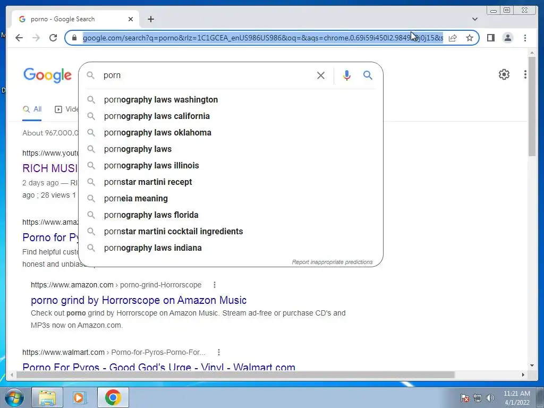Screen dimensions: 544x408
Task: Open Action Center flag in tray
Action: [465, 398]
